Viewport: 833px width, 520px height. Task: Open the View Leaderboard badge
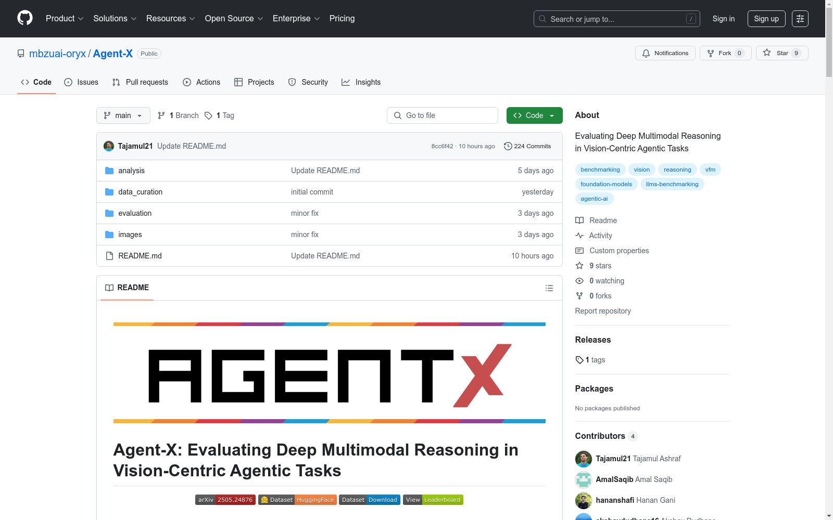(433, 500)
